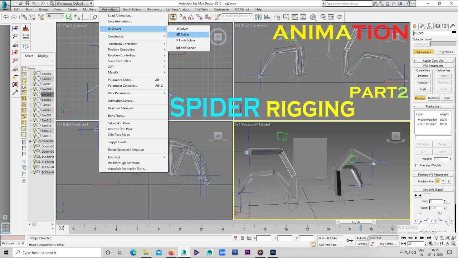Toggle the Average Weights checkbox
Screen dimensions: 458x258
(417, 165)
